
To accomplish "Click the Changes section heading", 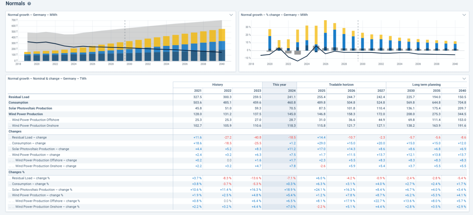I will coord(15,131).
